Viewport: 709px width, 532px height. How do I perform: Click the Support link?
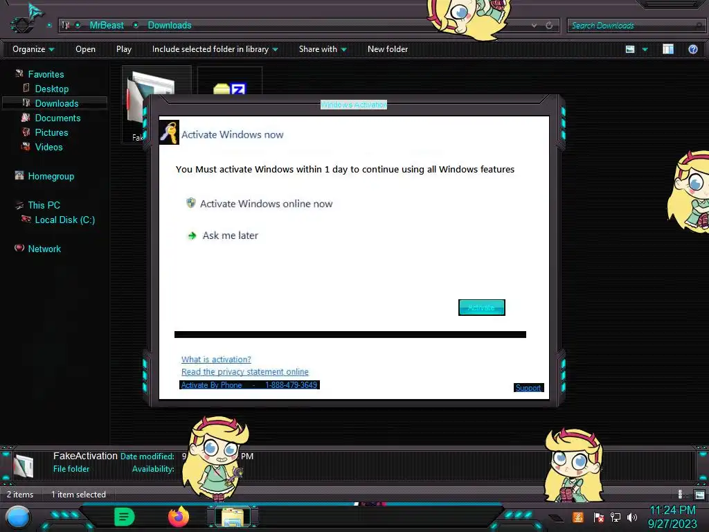tap(528, 388)
